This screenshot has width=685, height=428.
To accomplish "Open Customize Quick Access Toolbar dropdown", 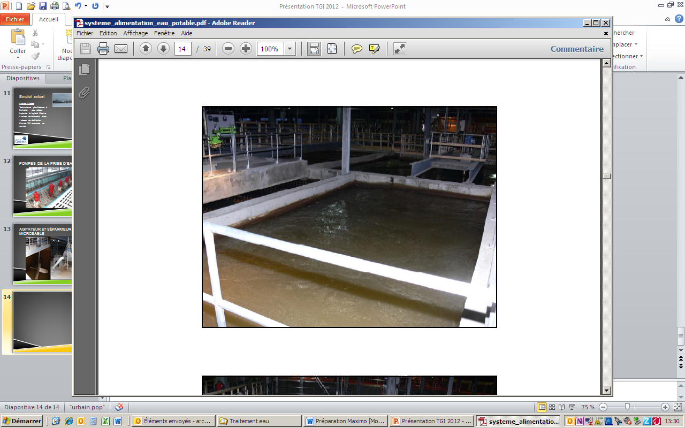I will click(107, 6).
